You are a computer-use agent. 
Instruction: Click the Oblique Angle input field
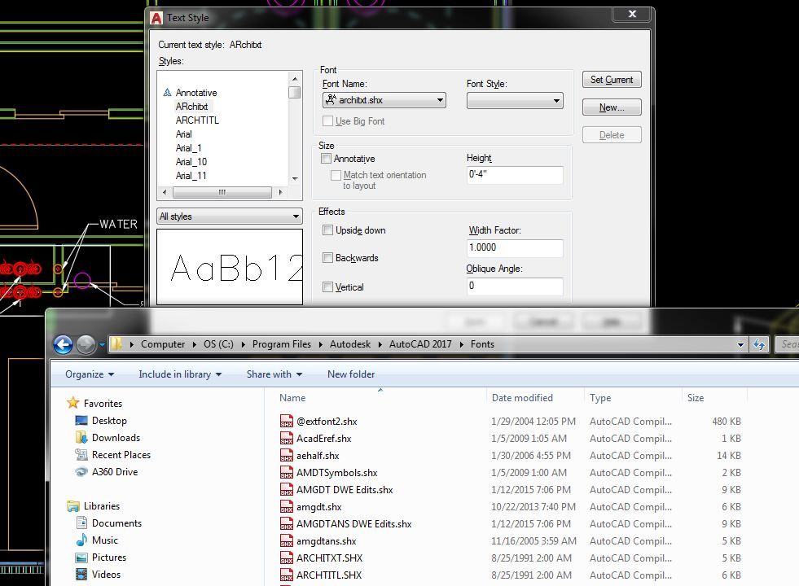coord(515,286)
